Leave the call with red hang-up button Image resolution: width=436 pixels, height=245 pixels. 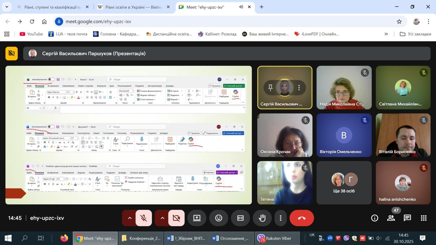point(302,218)
